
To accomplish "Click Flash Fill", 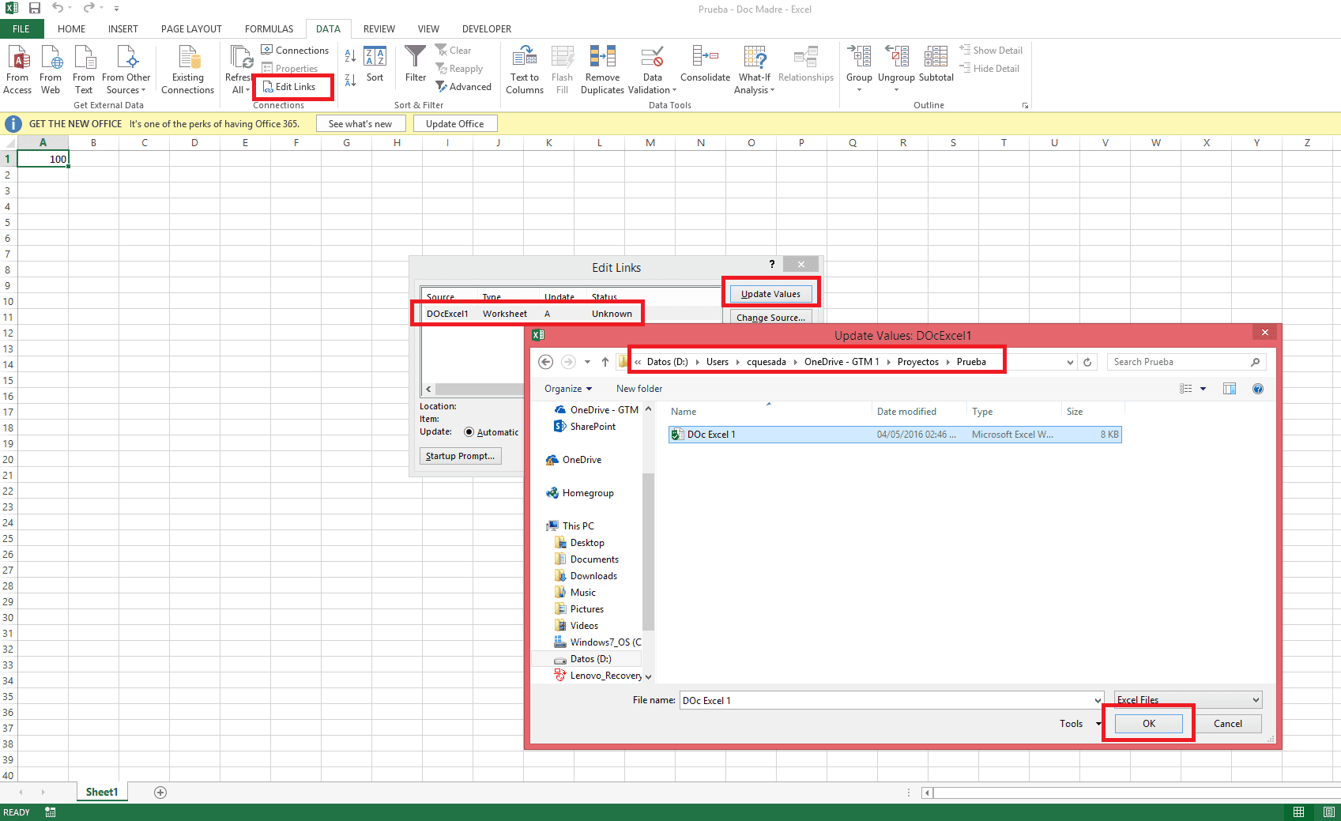I will point(562,70).
